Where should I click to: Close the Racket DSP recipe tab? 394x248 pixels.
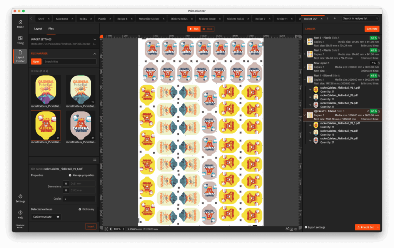click(x=321, y=19)
